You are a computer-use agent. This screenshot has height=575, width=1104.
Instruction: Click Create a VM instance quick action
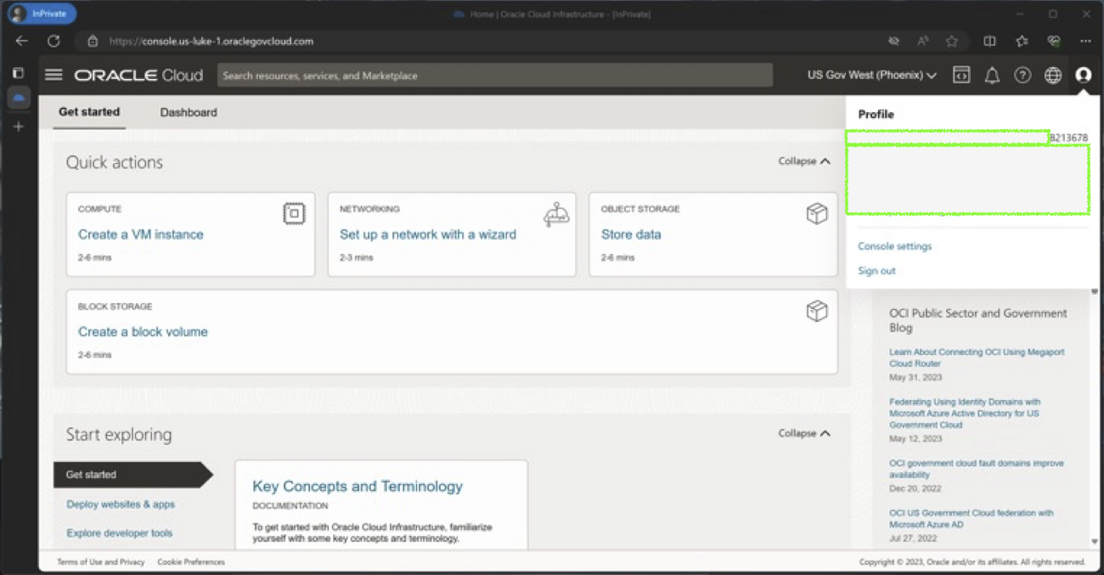141,234
